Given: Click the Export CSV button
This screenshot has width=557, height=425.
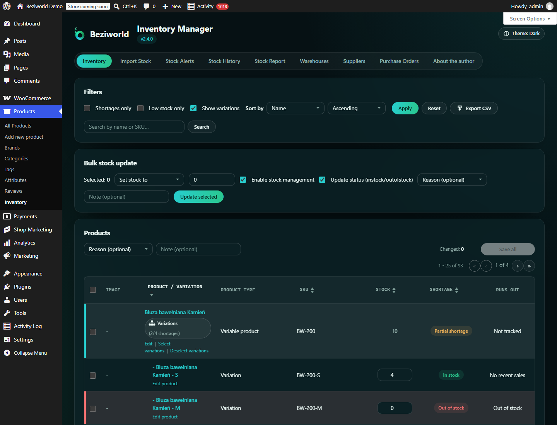Looking at the screenshot, I should (474, 108).
